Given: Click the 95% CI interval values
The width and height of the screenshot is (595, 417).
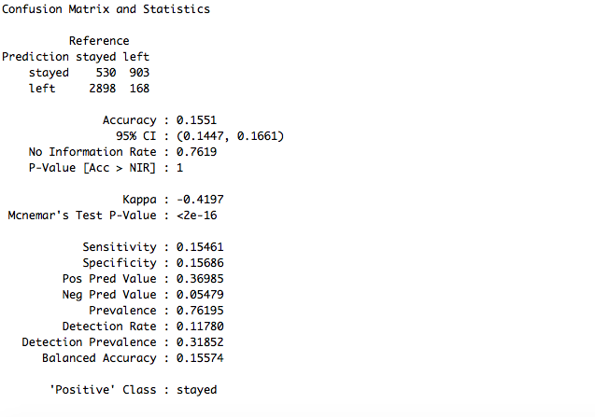Looking at the screenshot, I should pyautogui.click(x=230, y=136).
